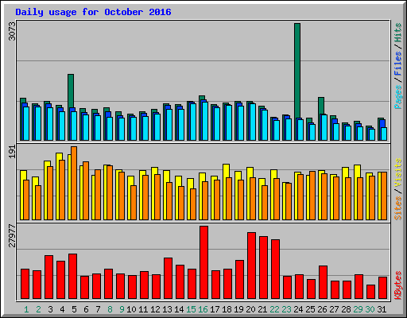Click day 25 on the x-axis
The width and height of the screenshot is (407, 318).
coord(310,309)
